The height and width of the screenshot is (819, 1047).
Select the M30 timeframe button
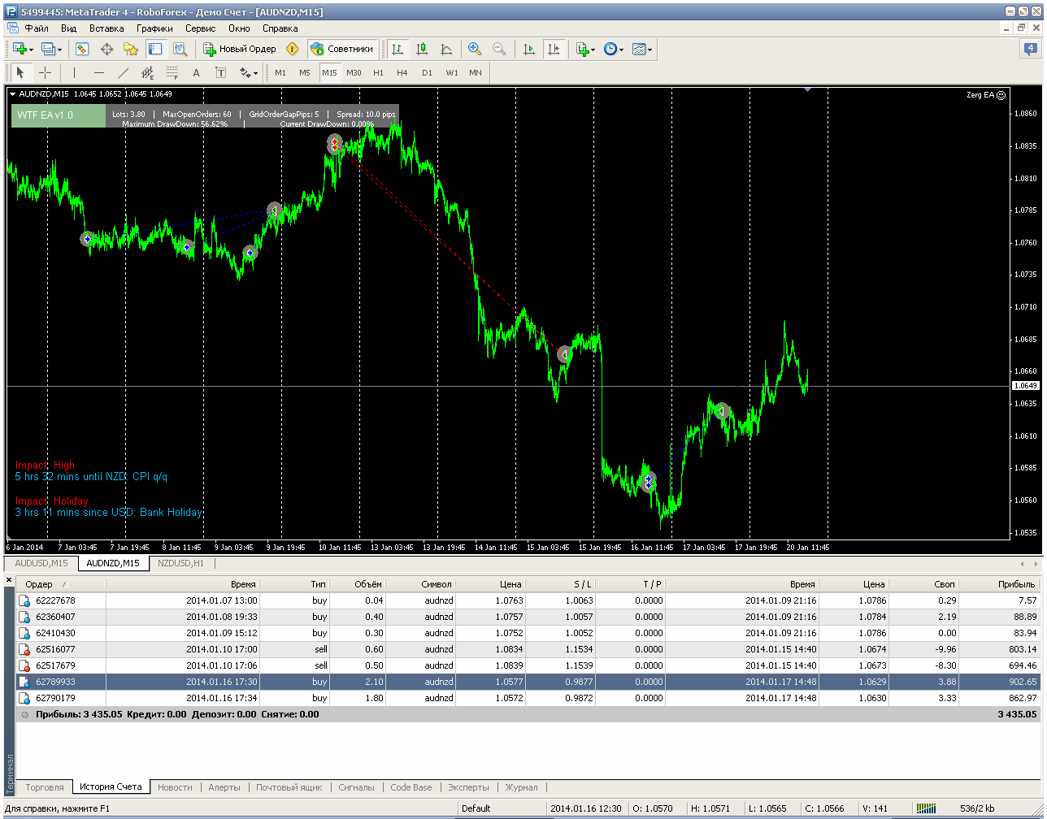354,72
